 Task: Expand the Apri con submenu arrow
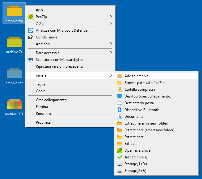pos(111,44)
